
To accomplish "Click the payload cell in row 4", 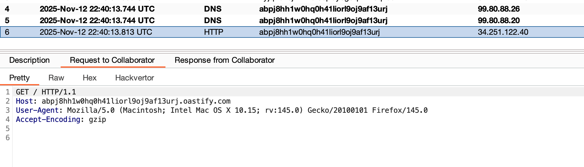I will 323,9.
